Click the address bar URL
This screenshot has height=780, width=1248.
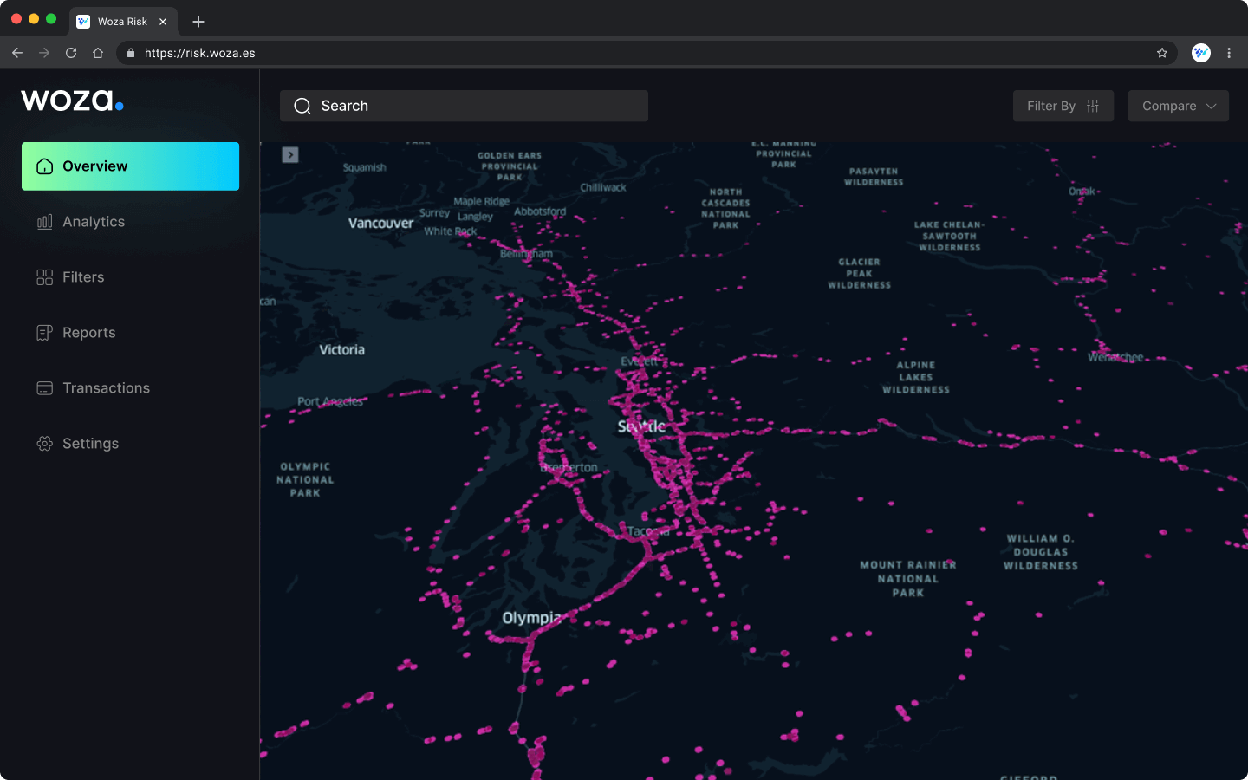click(x=200, y=53)
